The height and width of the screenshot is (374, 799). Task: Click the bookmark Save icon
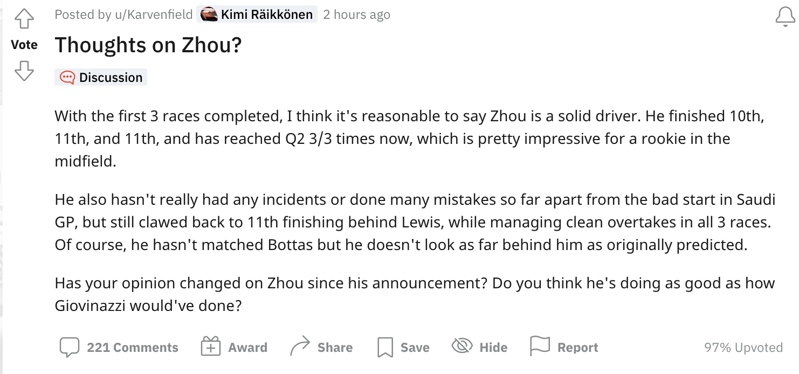pos(385,348)
